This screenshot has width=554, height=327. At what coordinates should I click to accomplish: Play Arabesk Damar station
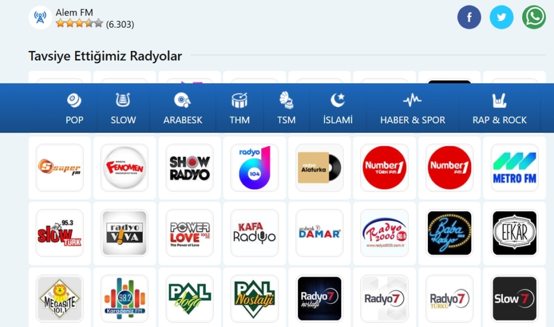[319, 233]
